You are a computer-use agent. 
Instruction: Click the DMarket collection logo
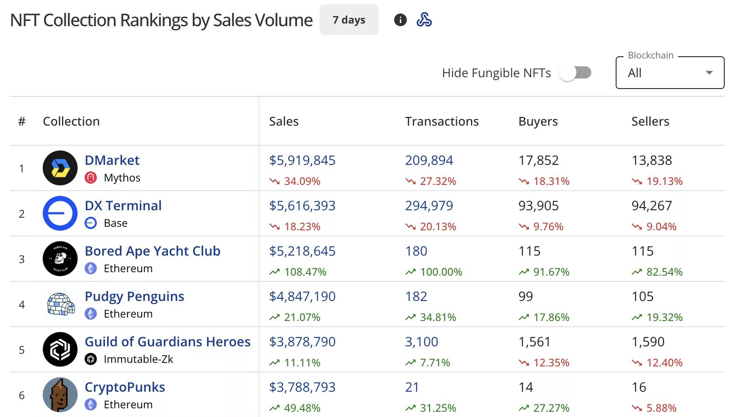click(60, 168)
